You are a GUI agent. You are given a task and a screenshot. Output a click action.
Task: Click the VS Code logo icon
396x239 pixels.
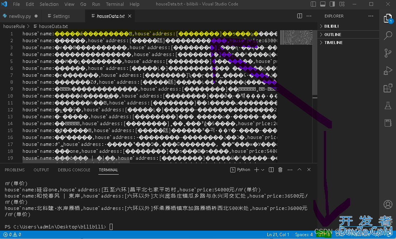[x=4, y=4]
